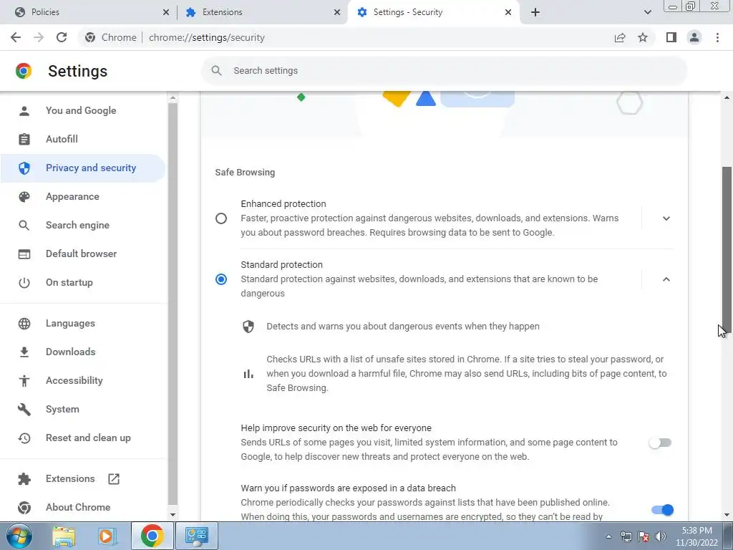Click the puzzle piece icon for Extensions
Viewport: 733px width, 550px height.
(x=24, y=479)
